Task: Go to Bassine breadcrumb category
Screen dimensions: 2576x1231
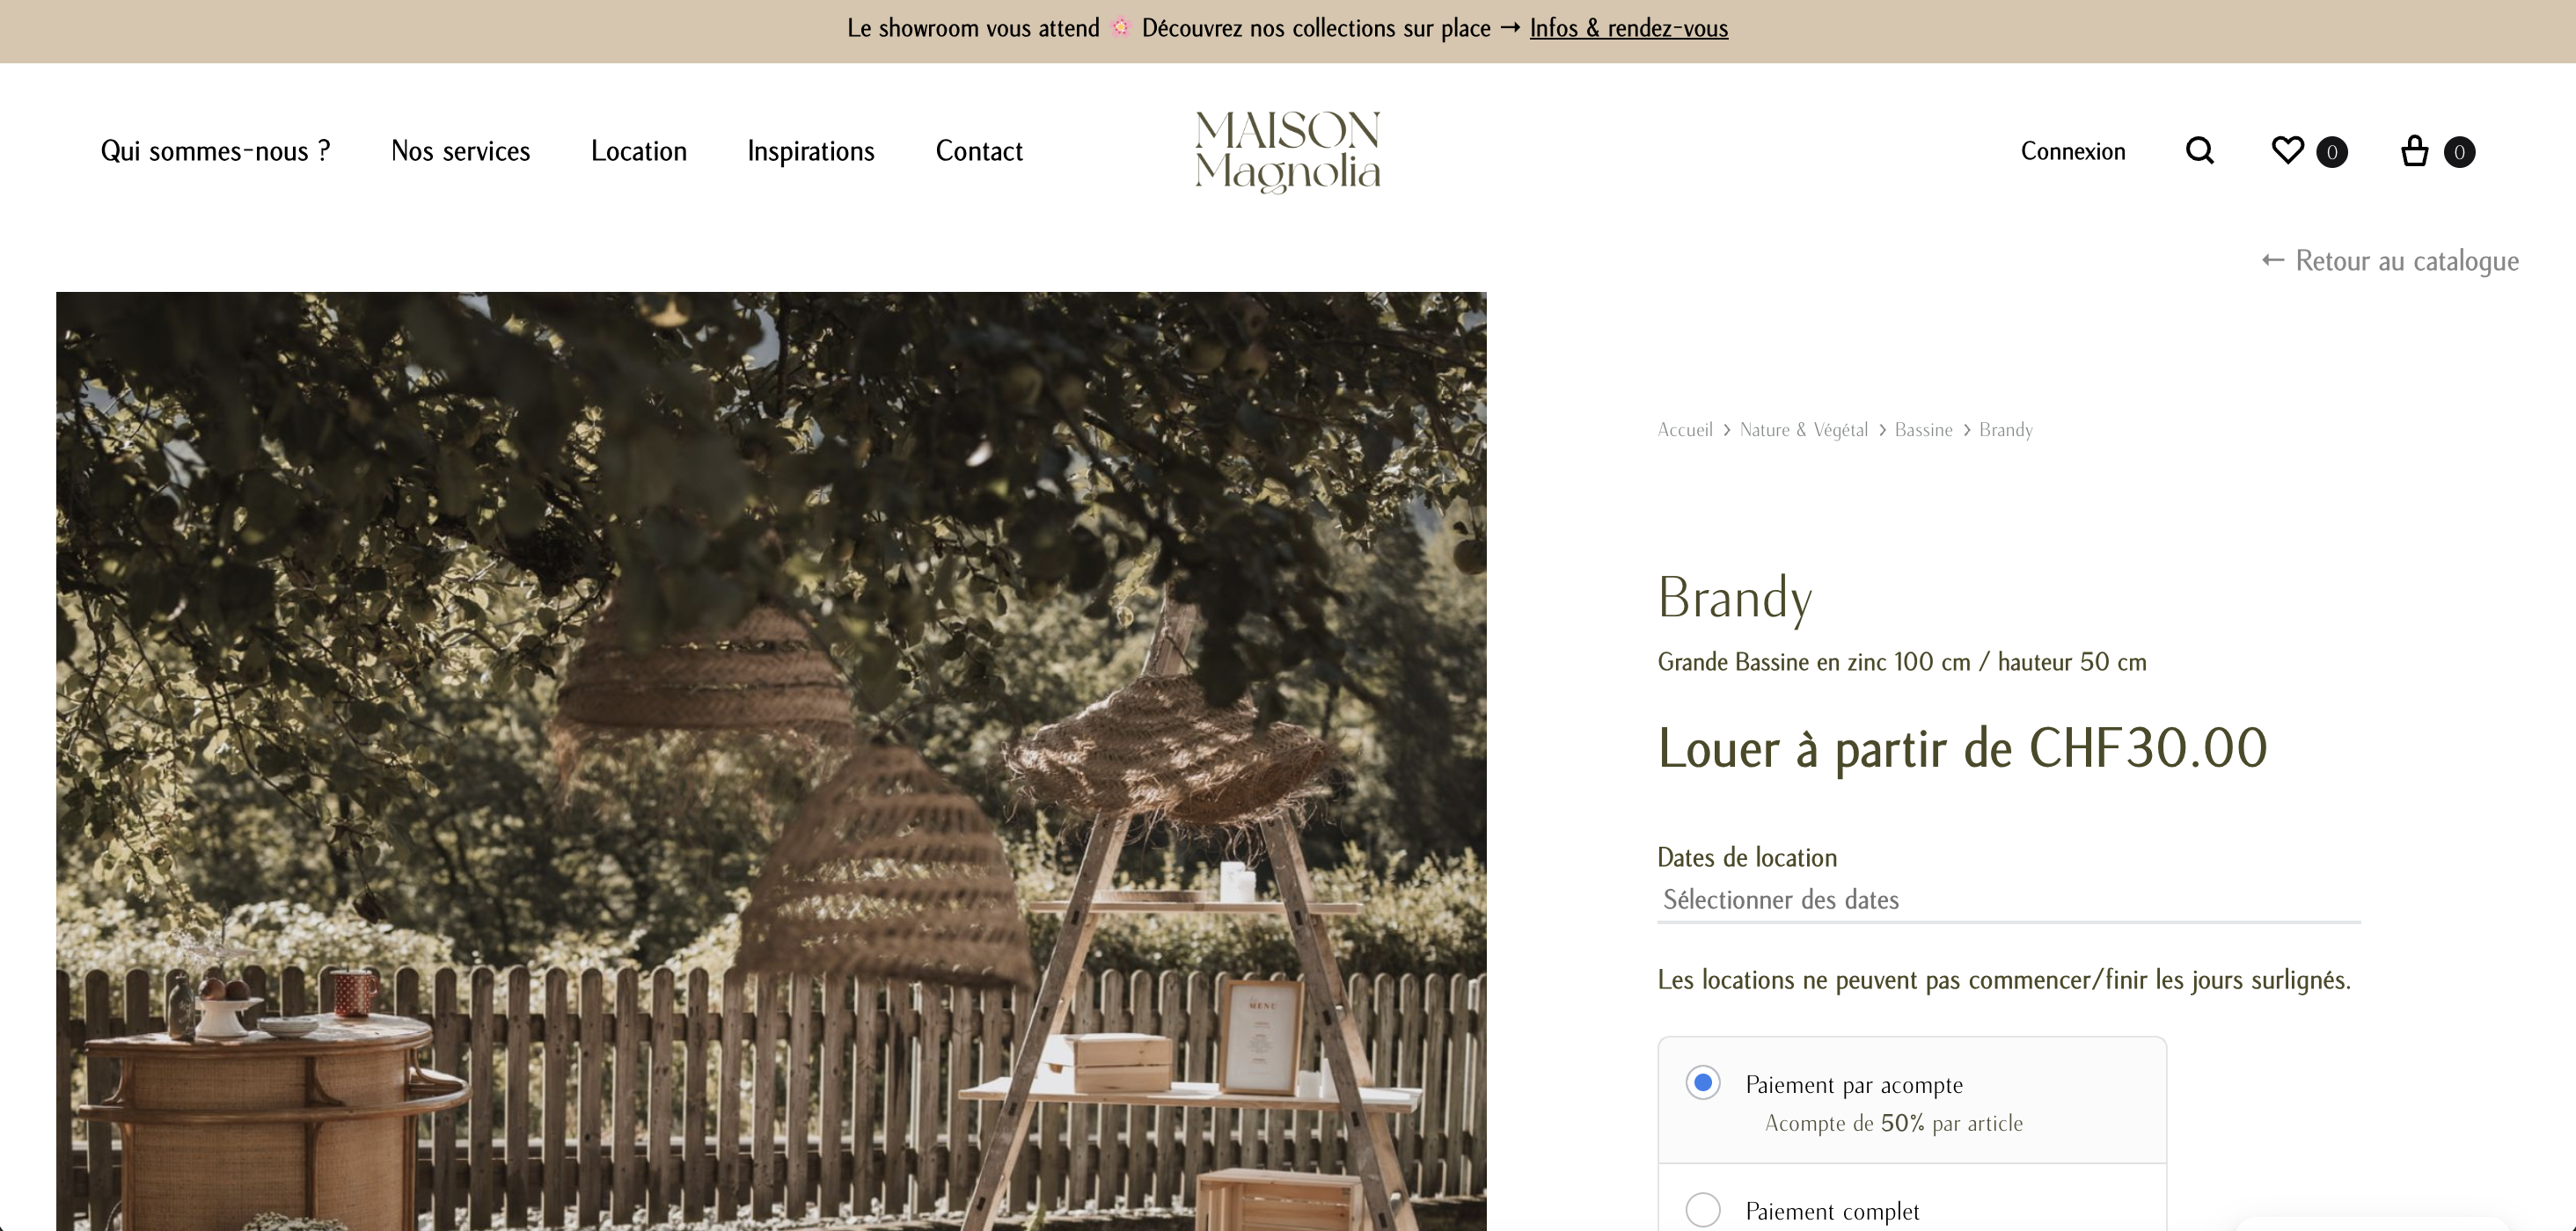Action: click(1923, 430)
